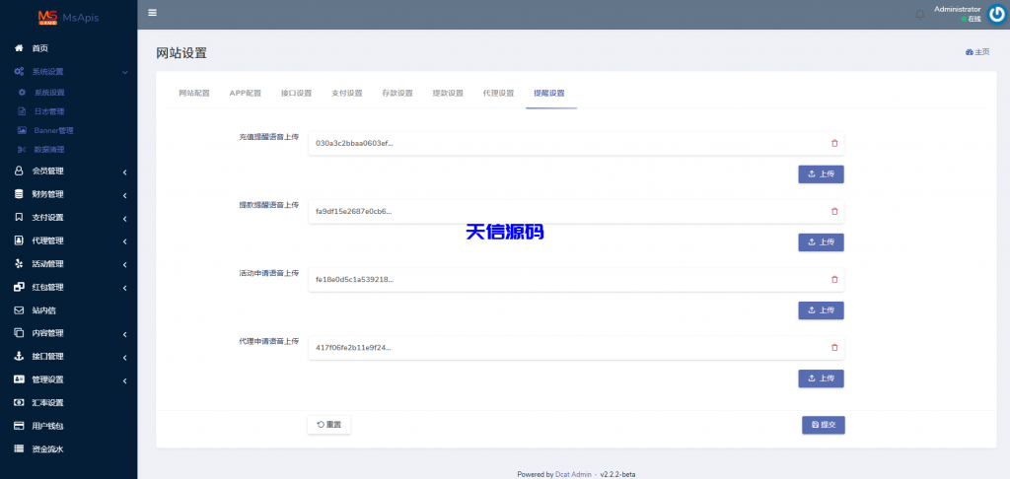The width and height of the screenshot is (1010, 479).
Task: Click the 支付设置 bookmark icon
Action: click(19, 218)
